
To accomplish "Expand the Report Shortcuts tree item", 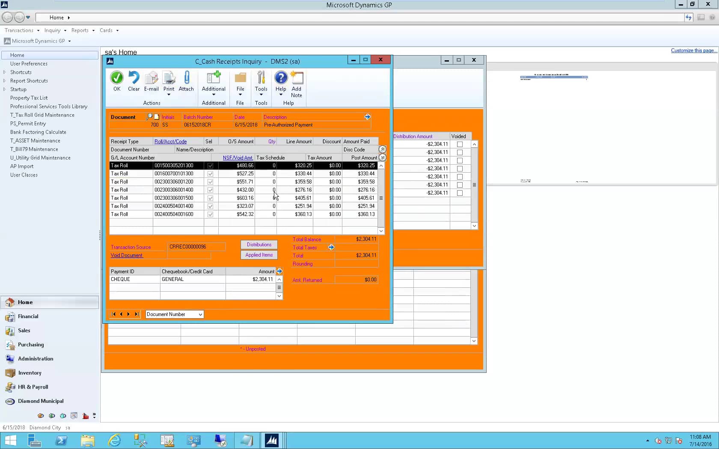I will (4, 81).
